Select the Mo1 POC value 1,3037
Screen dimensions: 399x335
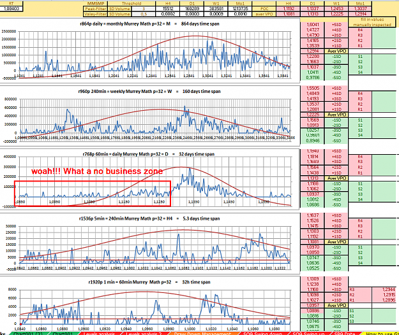pyautogui.click(x=360, y=9)
